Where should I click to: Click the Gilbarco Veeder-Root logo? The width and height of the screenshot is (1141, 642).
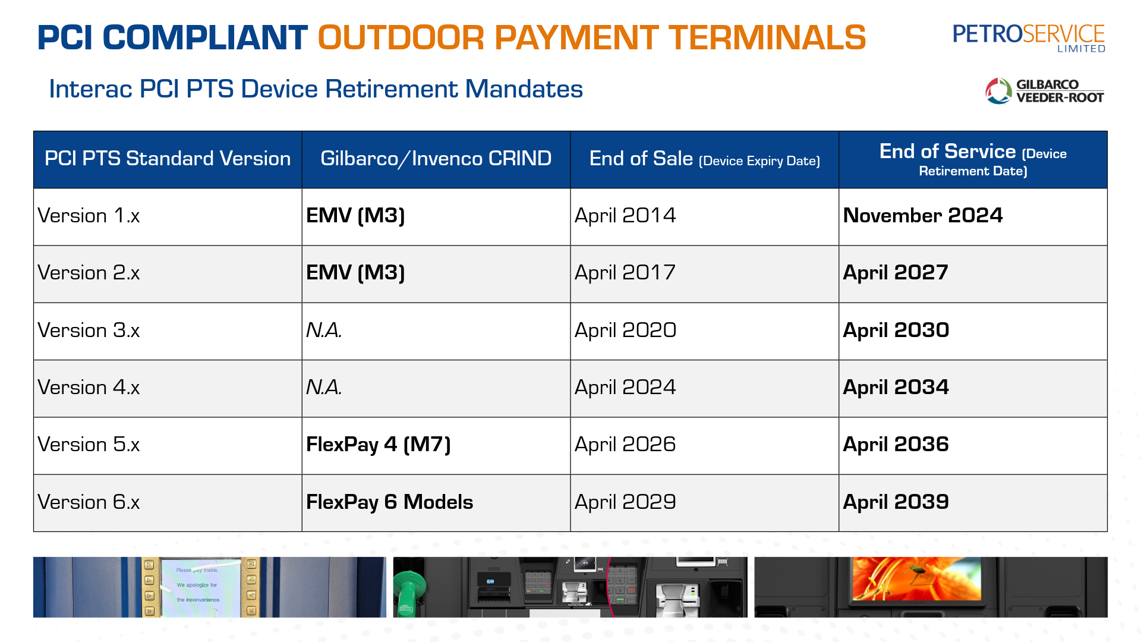pos(1044,91)
